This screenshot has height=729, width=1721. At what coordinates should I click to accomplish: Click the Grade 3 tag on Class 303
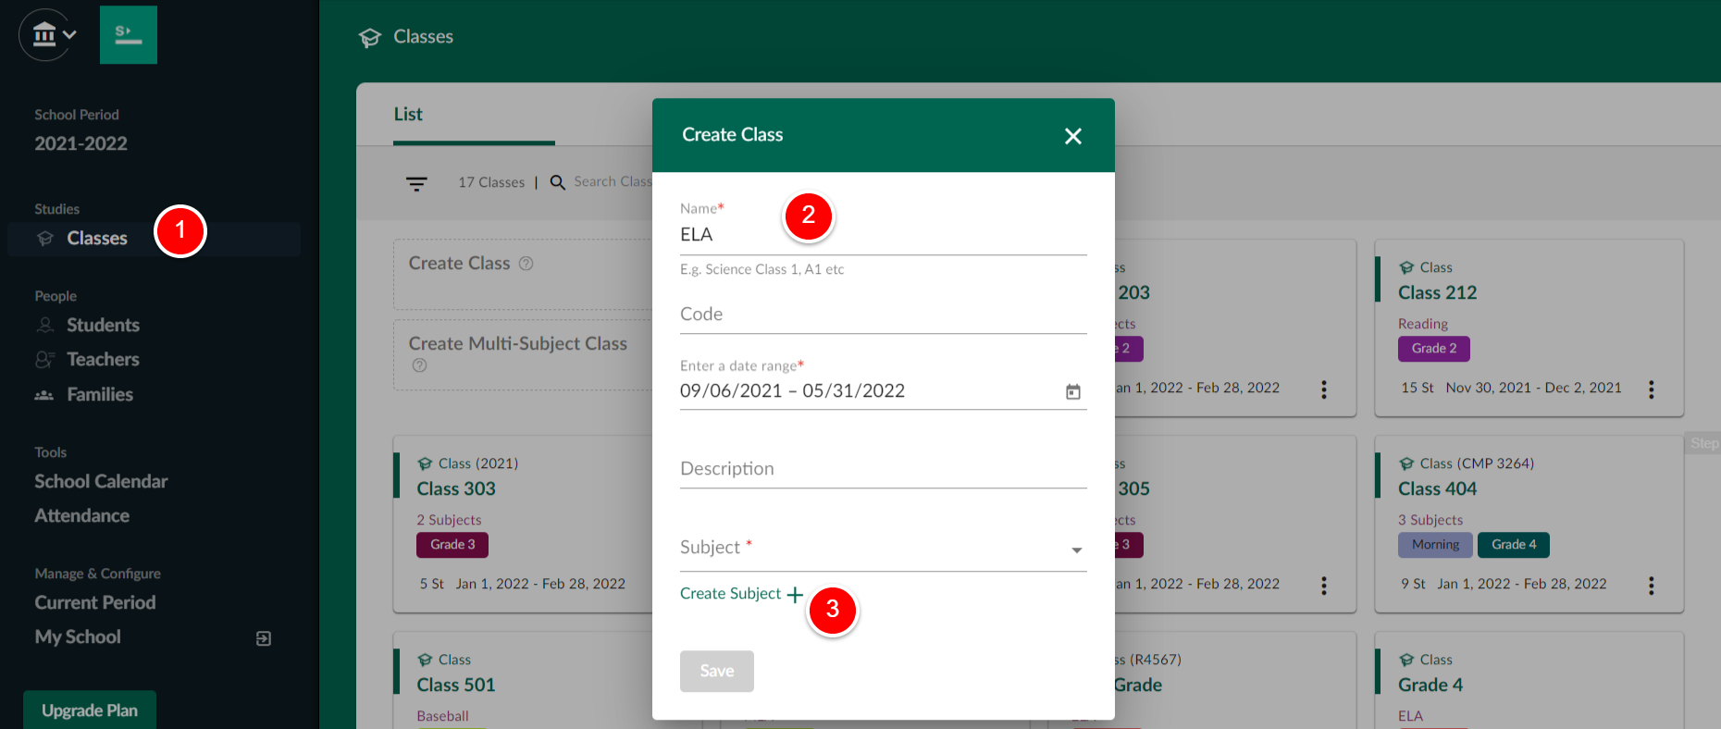(x=452, y=545)
